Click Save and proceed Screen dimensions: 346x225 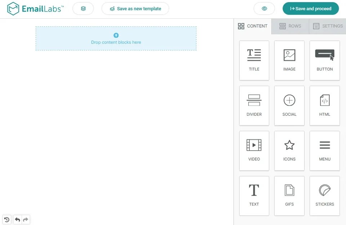[x=310, y=9]
